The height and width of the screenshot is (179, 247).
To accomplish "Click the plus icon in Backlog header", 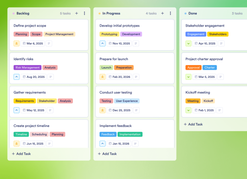I will coord(76,13).
